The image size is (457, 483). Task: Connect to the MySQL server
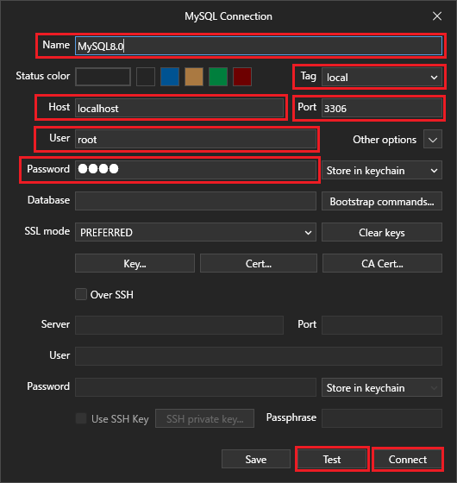point(408,459)
